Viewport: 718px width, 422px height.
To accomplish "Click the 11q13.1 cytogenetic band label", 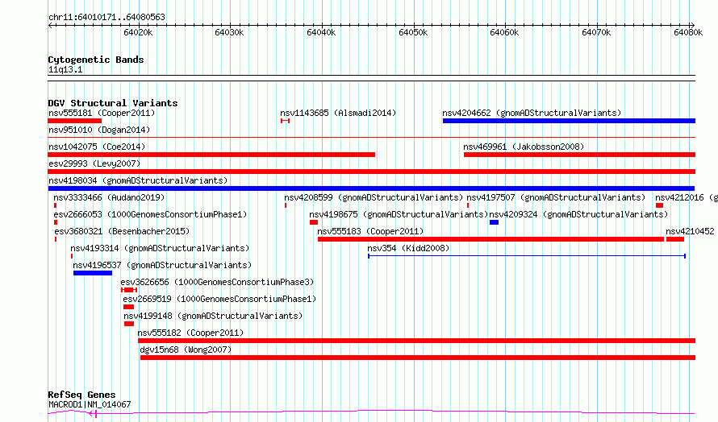I will click(65, 69).
